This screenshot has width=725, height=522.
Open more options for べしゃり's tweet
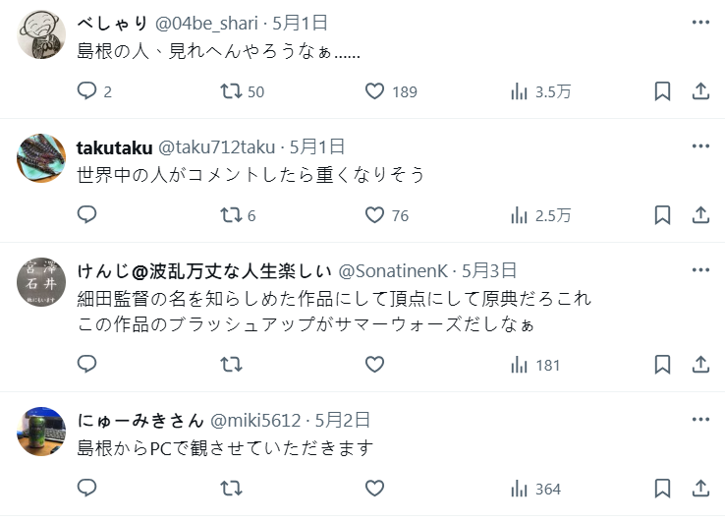tap(700, 22)
